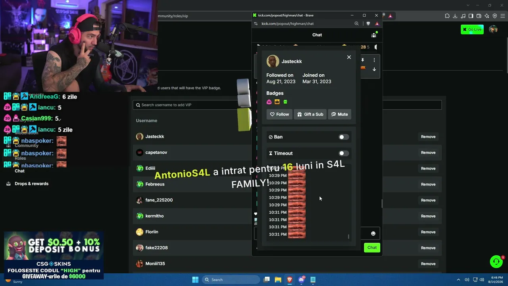This screenshot has height=286, width=508.
Task: Click the popout address bar URL
Action: (287, 24)
